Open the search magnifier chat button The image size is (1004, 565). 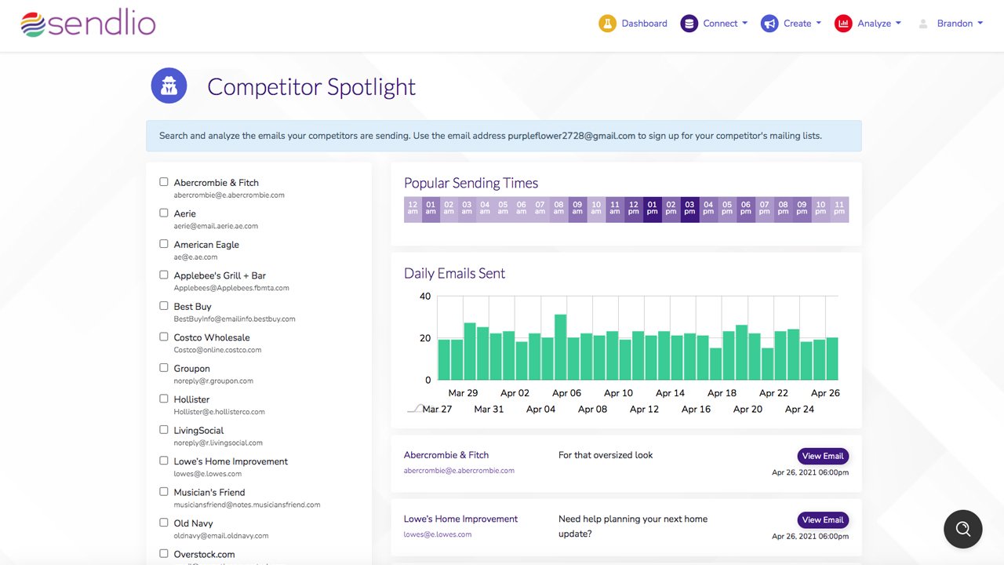click(x=962, y=528)
